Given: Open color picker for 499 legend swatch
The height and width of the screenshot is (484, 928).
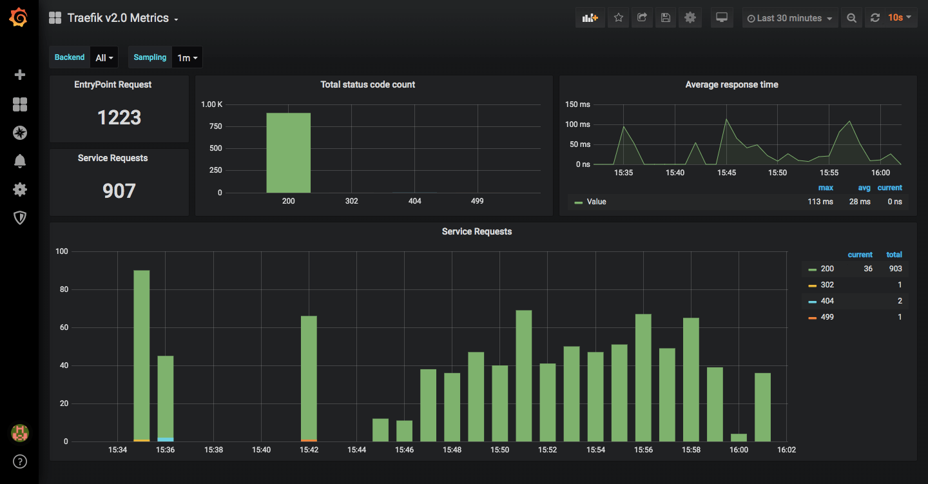Looking at the screenshot, I should click(812, 318).
